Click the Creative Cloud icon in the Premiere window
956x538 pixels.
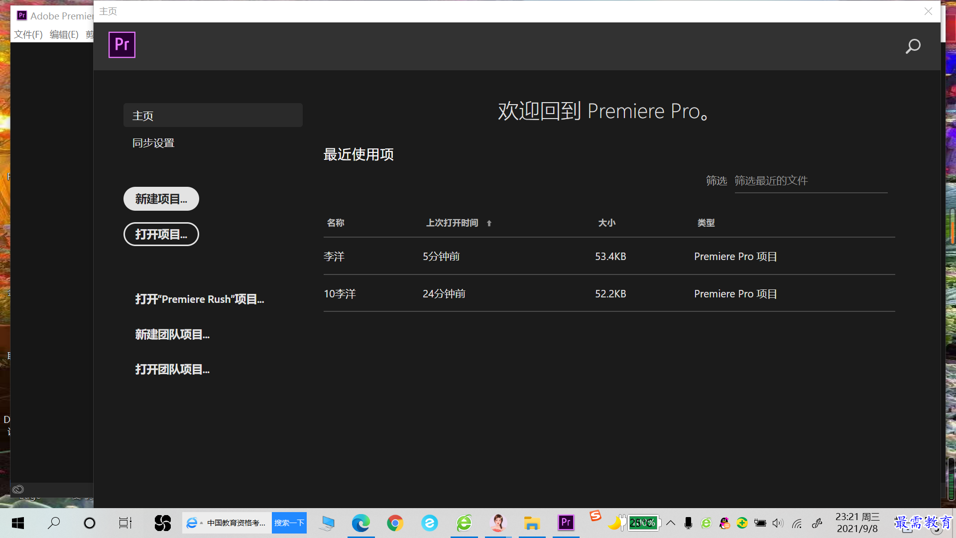click(18, 489)
